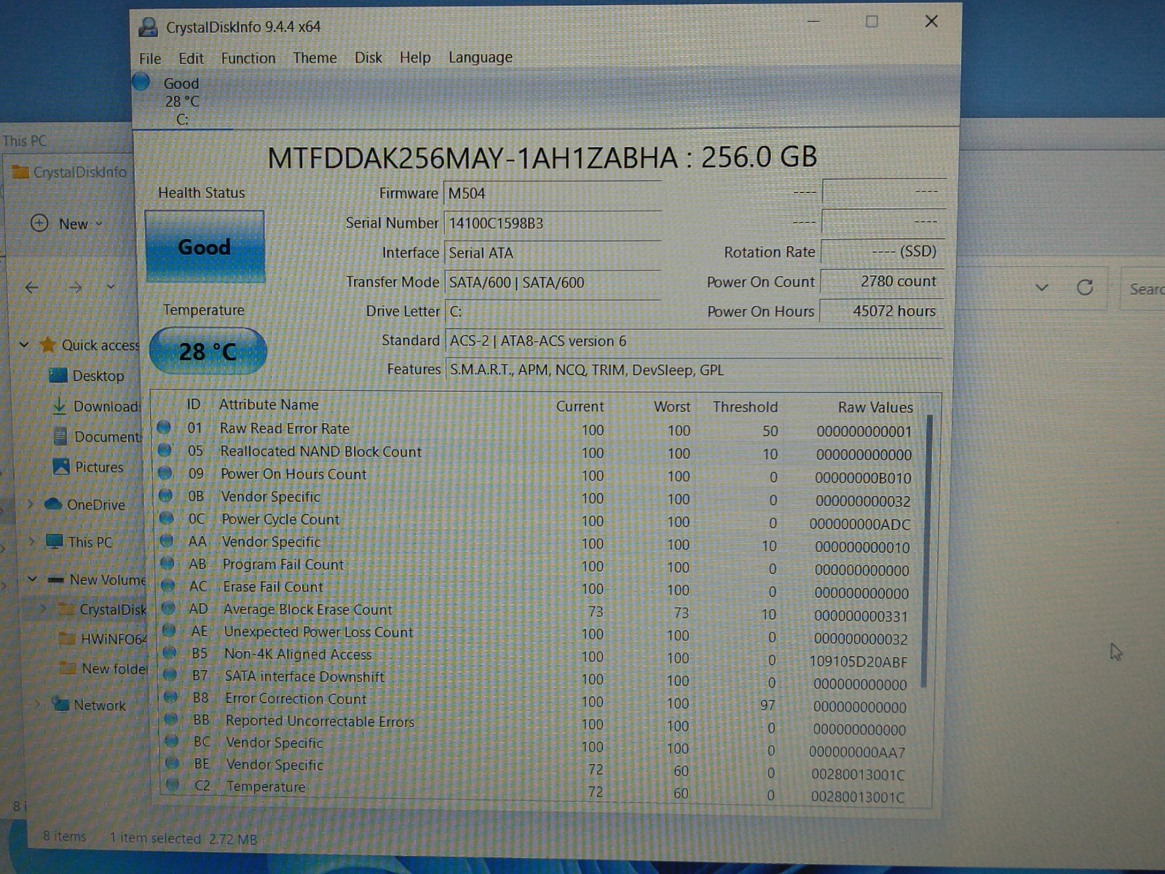This screenshot has height=874, width=1165.
Task: Click the Power On Hours value field
Action: coord(881,311)
